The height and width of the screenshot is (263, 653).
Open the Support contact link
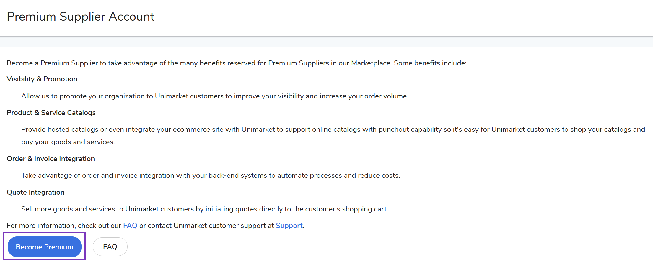tap(289, 226)
